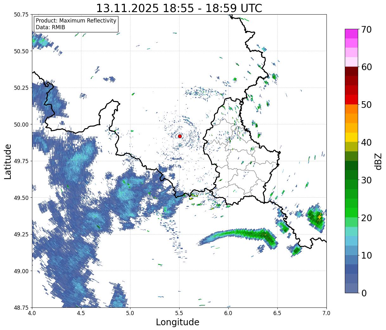Image resolution: width=386 pixels, height=330 pixels.
Task: Pick the orange colorbar segment below 50 dBZ
Action: [x=351, y=109]
